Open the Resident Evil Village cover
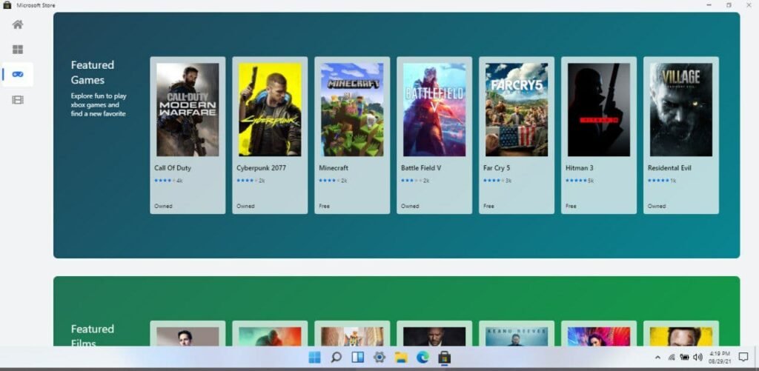 (681, 110)
